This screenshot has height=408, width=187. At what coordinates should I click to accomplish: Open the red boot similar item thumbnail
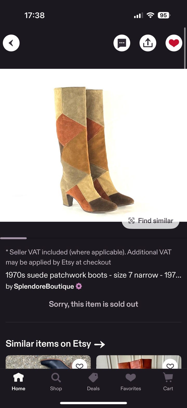coord(139,362)
